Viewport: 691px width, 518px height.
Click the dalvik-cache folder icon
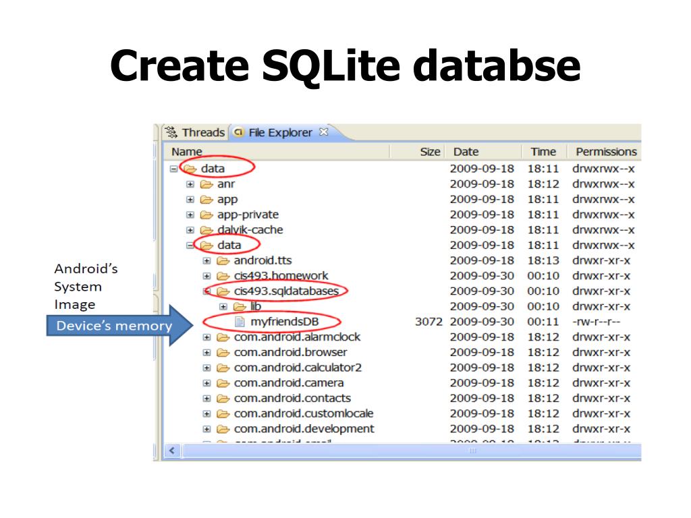click(206, 230)
